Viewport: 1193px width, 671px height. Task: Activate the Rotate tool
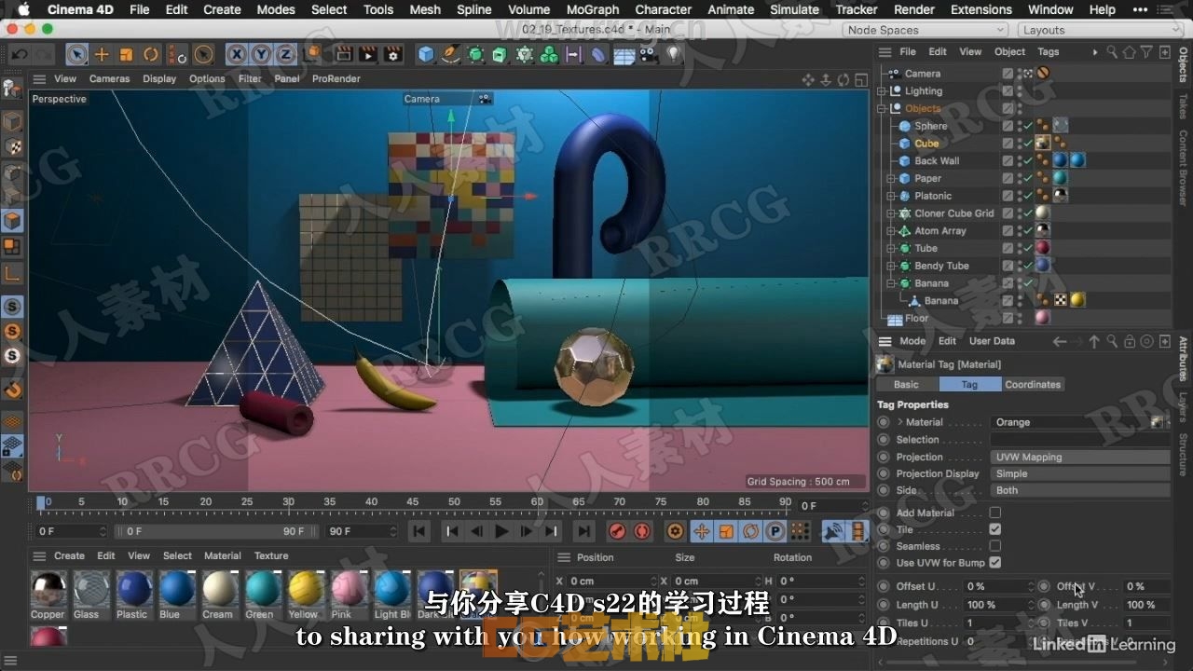tap(150, 54)
